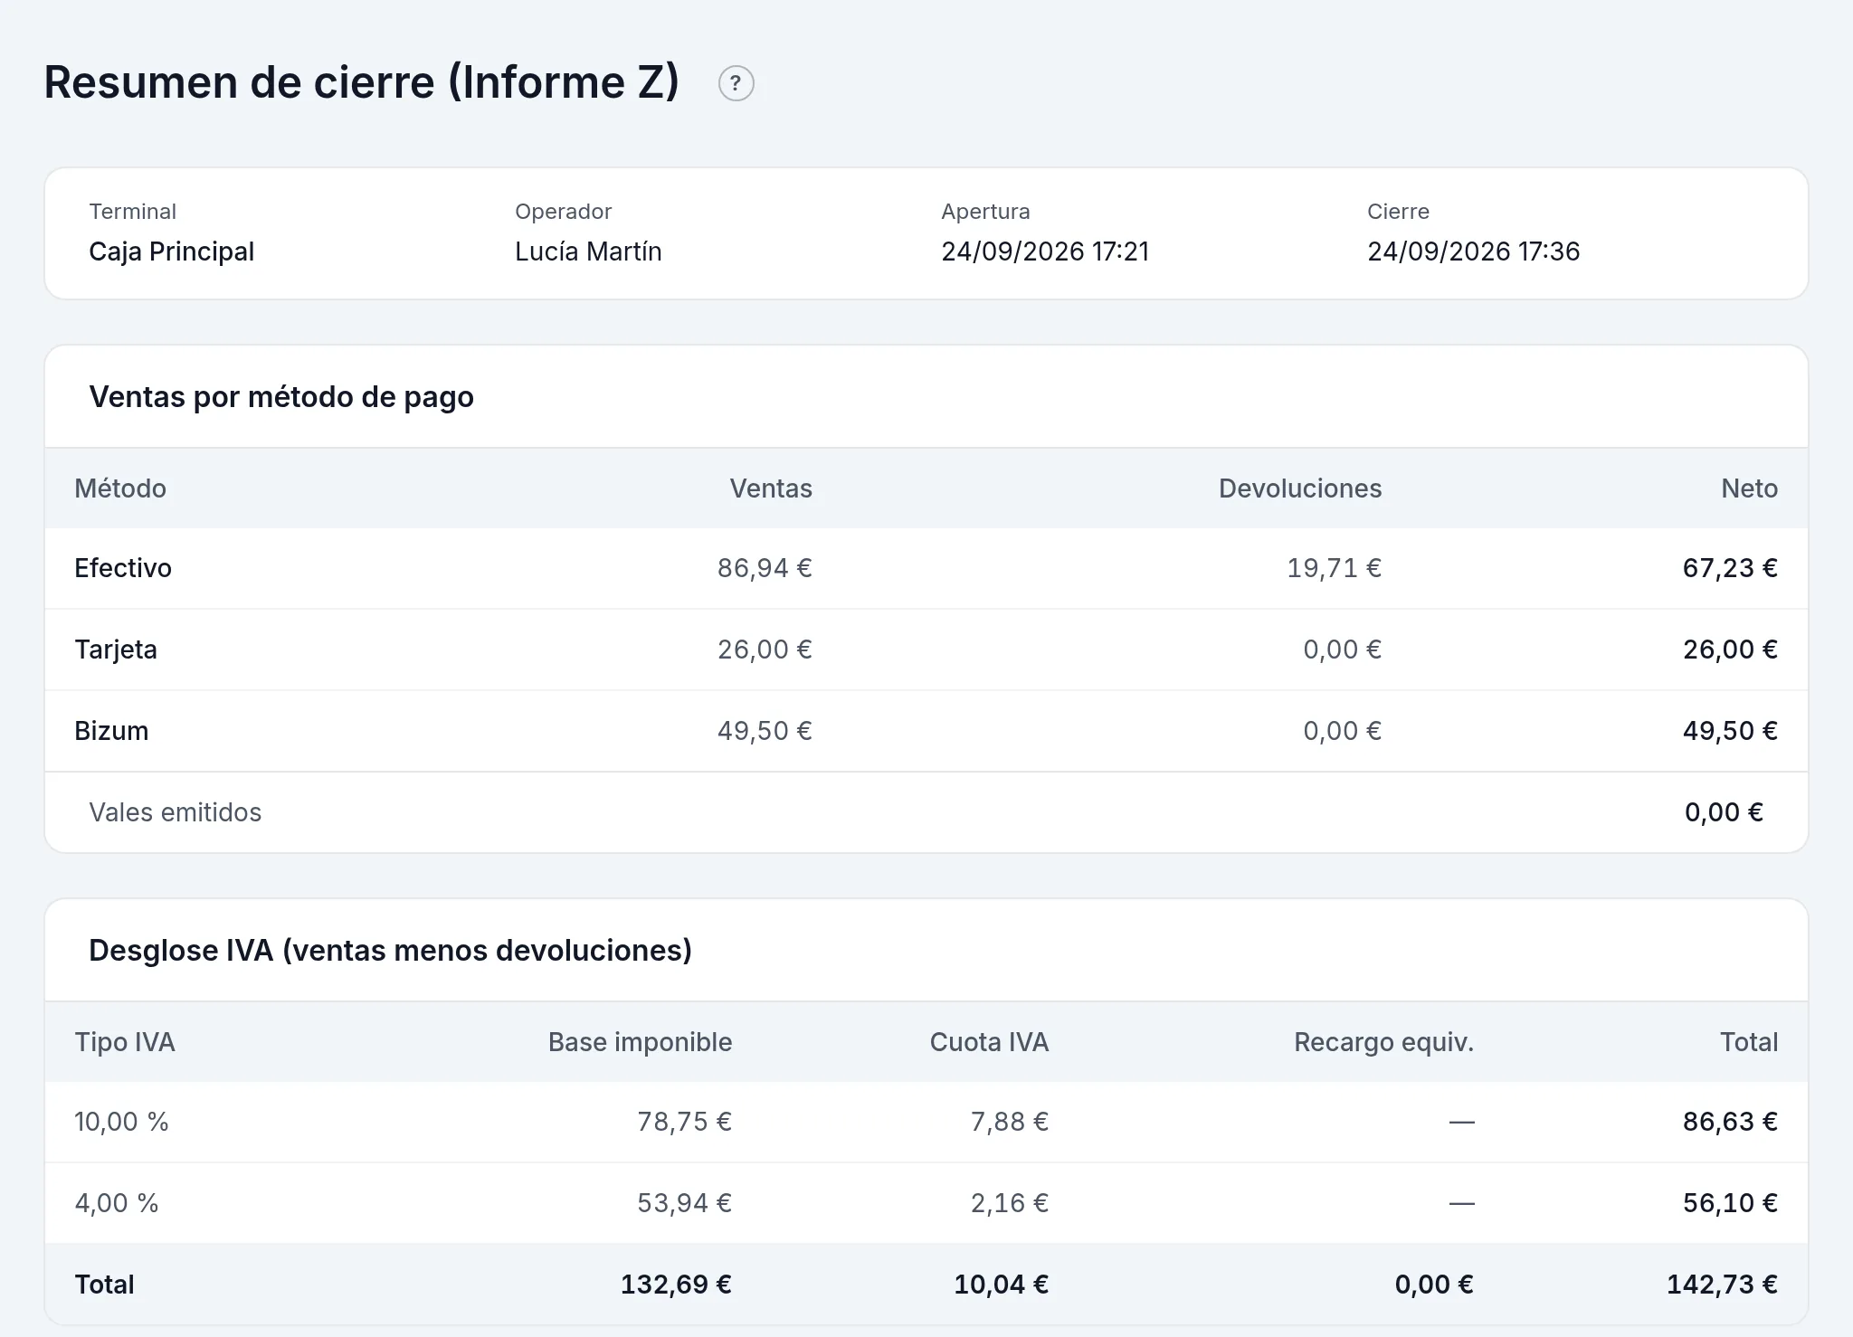Click the Cierre timestamp 24/09/2026 17:36
The height and width of the screenshot is (1337, 1853).
1473,251
